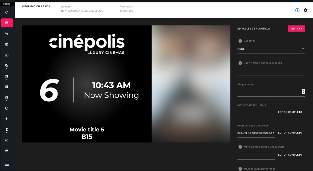Open the calendar schedule icon in the sidebar

coord(7,44)
